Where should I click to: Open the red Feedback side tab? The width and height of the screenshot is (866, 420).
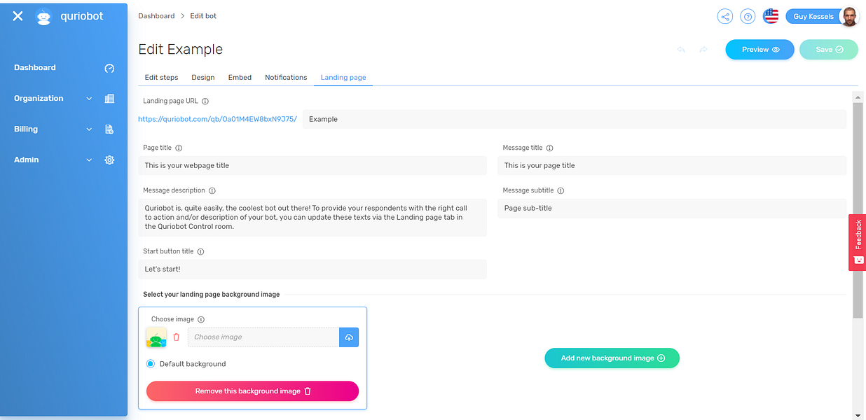[x=858, y=242]
